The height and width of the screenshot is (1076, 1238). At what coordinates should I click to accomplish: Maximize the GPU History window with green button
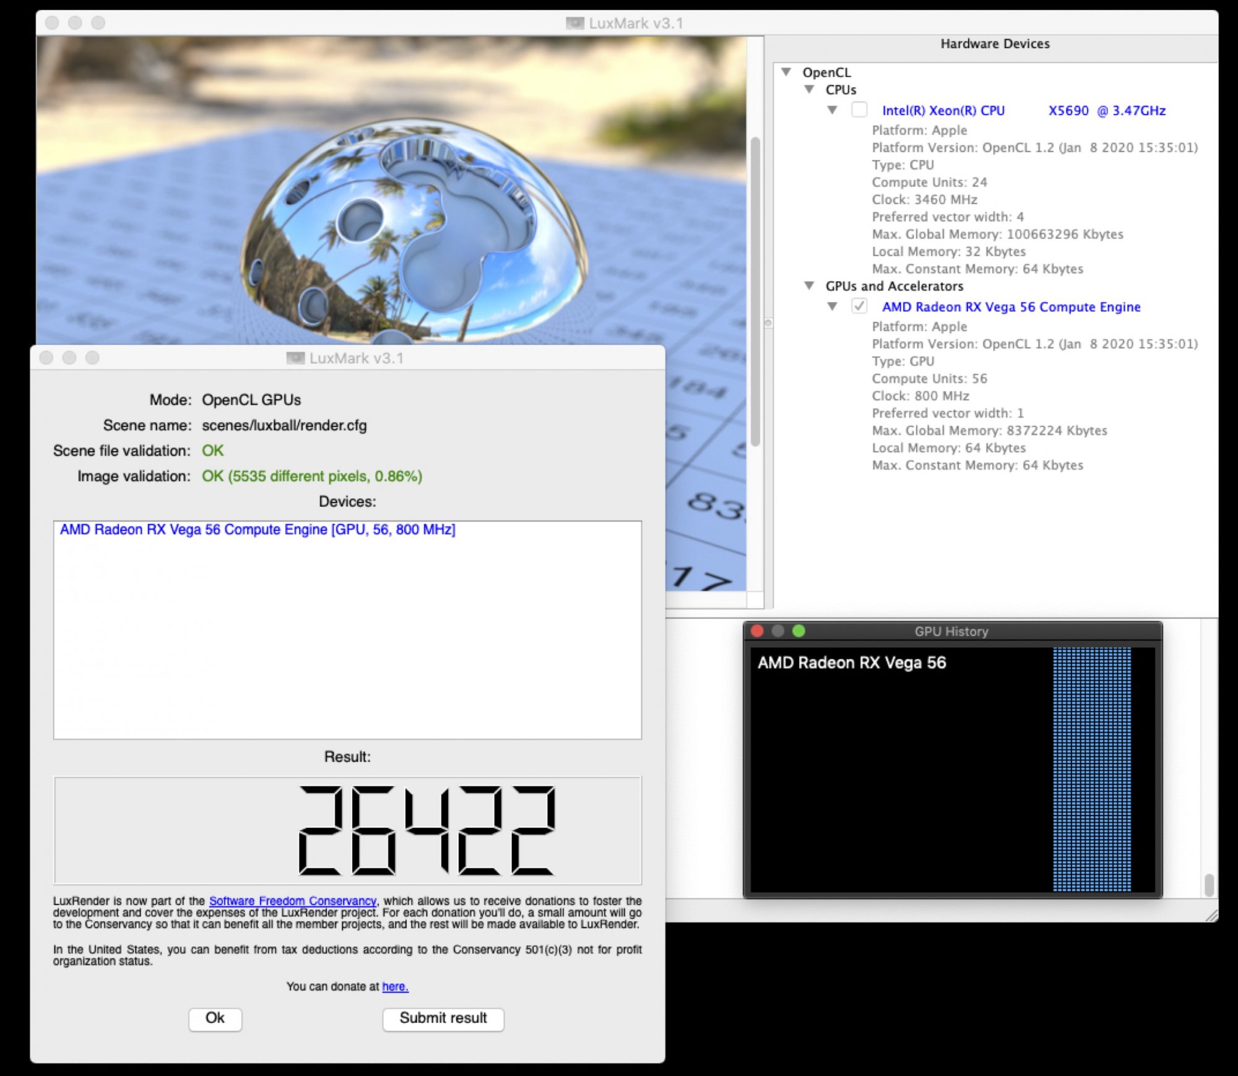[x=799, y=631]
